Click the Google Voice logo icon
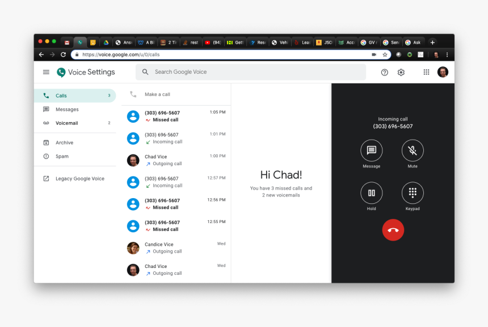The width and height of the screenshot is (488, 327). pos(61,72)
